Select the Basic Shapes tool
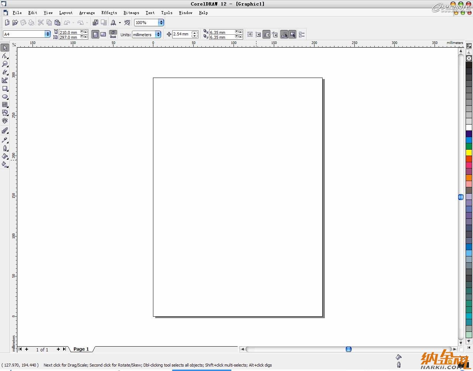This screenshot has width=473, height=371. (5, 113)
